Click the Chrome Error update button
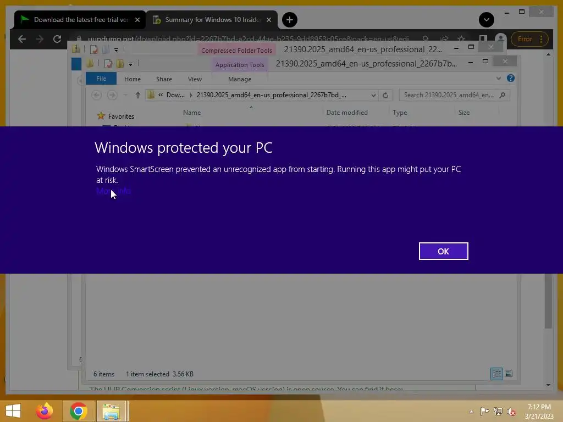The width and height of the screenshot is (563, 422). [x=529, y=39]
